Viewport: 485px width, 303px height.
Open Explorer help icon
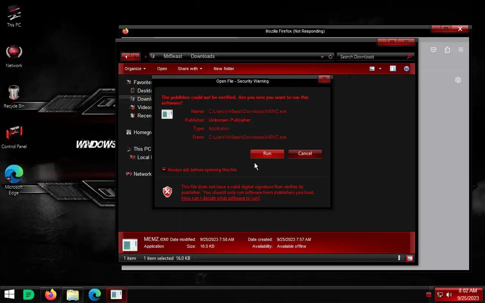tap(407, 69)
